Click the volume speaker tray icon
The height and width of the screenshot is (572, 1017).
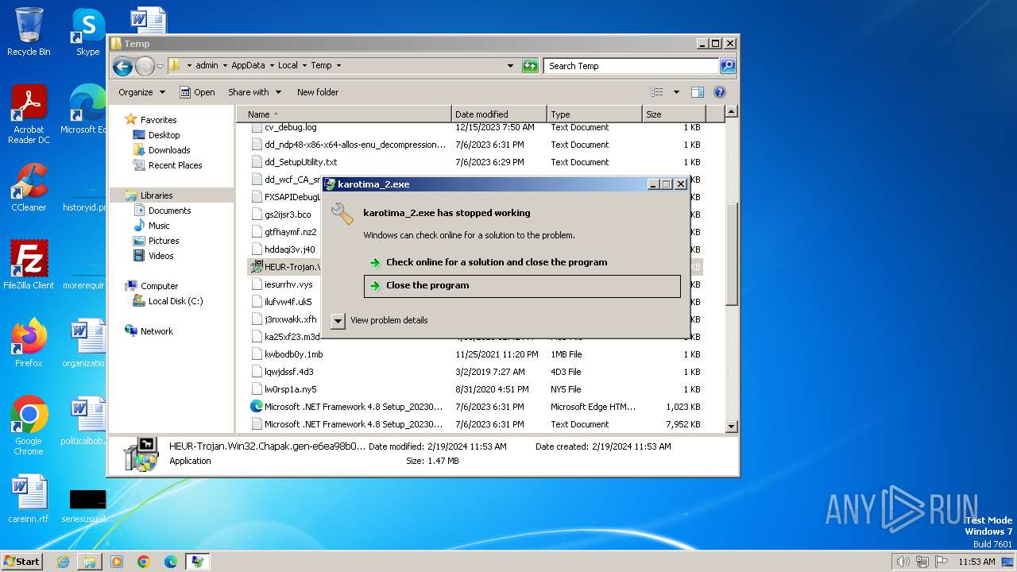903,562
